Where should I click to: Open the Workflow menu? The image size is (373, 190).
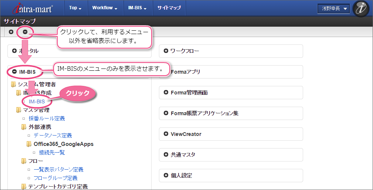tap(105, 8)
